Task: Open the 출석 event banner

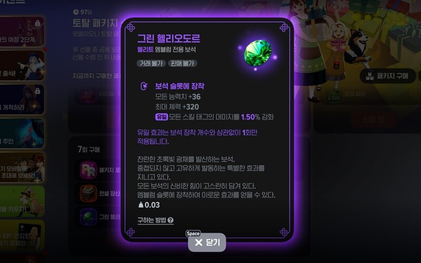Action: (x=22, y=66)
